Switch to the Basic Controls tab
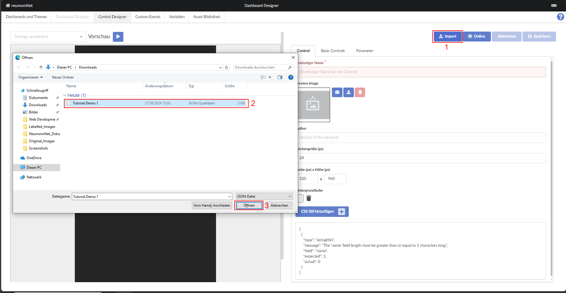This screenshot has width=566, height=293. point(333,51)
